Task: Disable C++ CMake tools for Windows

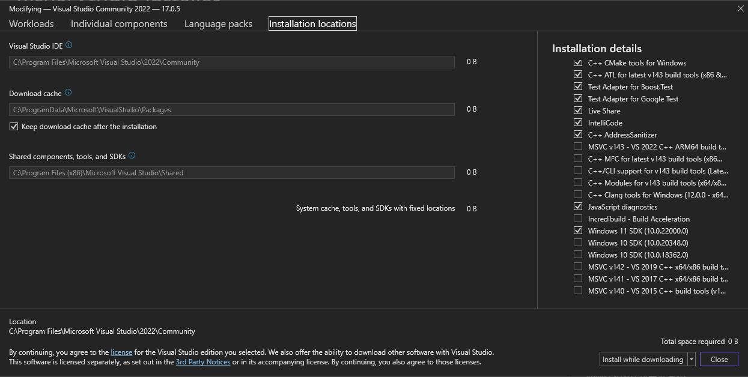Action: (578, 62)
